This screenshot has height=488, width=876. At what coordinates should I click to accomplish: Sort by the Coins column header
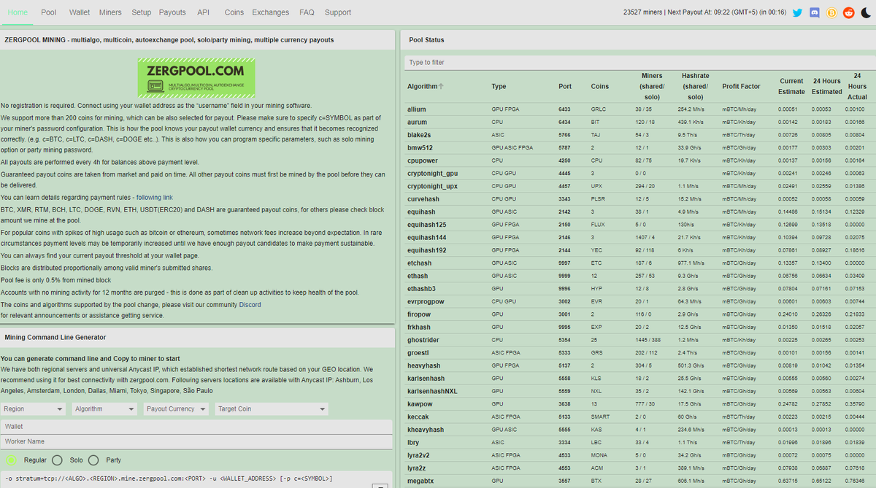pyautogui.click(x=599, y=86)
